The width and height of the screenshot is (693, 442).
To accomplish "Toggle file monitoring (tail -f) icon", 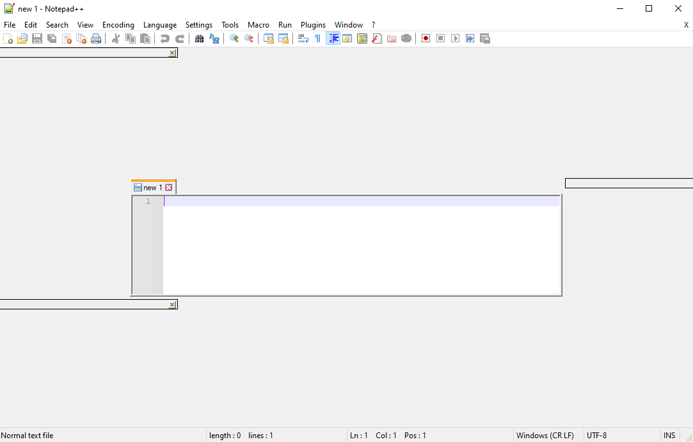I will coord(406,38).
